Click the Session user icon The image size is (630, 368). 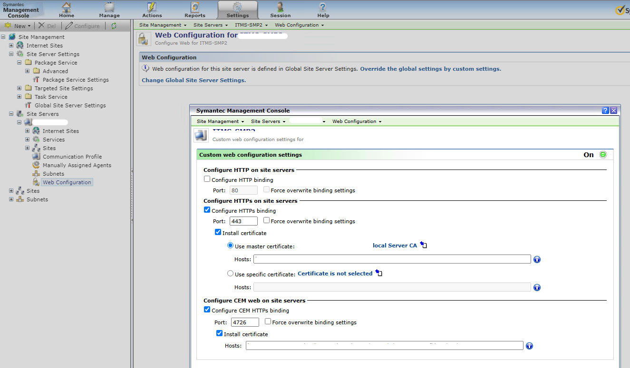coord(281,7)
